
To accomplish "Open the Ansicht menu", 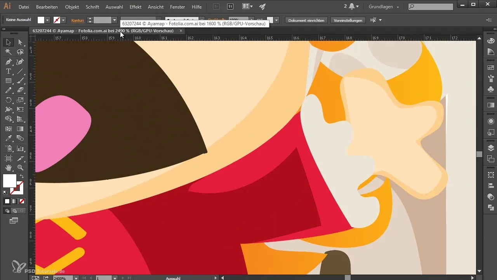I will tap(156, 7).
